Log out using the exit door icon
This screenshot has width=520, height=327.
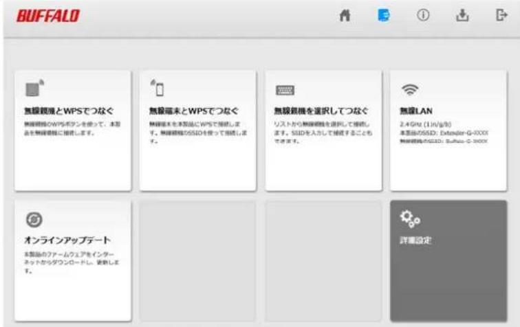tap(501, 15)
